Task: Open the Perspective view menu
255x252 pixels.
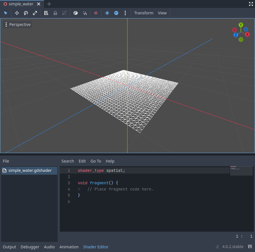Action: coord(17,25)
